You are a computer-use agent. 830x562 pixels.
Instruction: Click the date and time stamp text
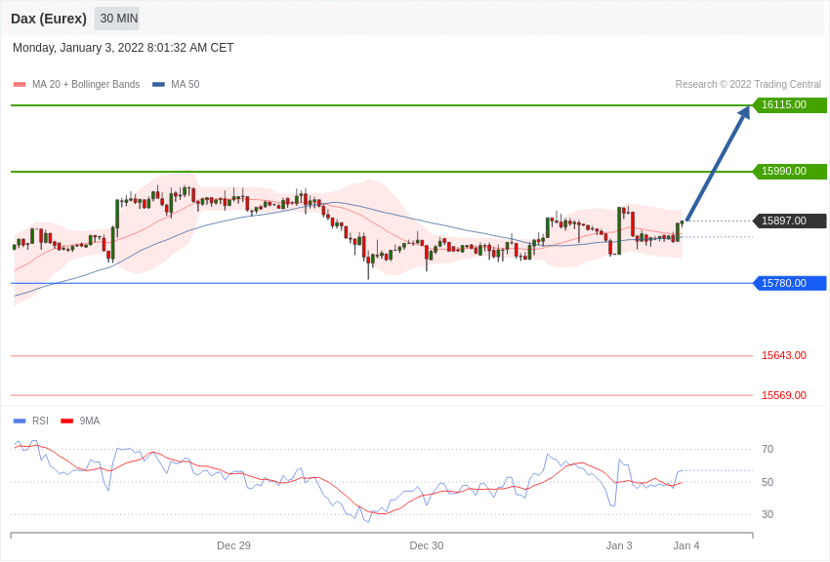click(x=123, y=48)
